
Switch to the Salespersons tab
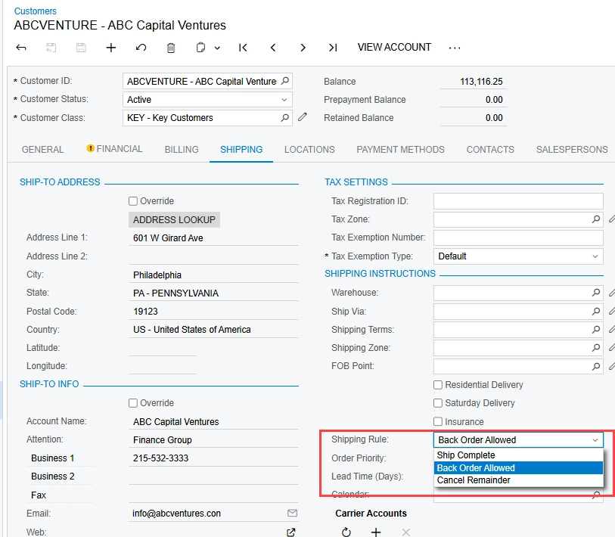coord(572,150)
